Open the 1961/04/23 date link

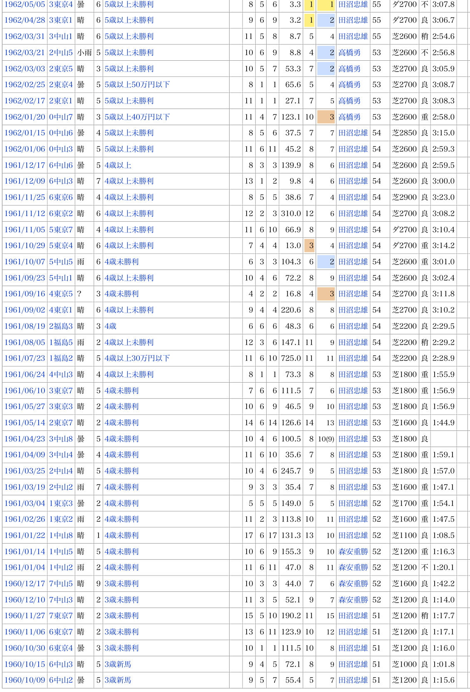click(25, 439)
